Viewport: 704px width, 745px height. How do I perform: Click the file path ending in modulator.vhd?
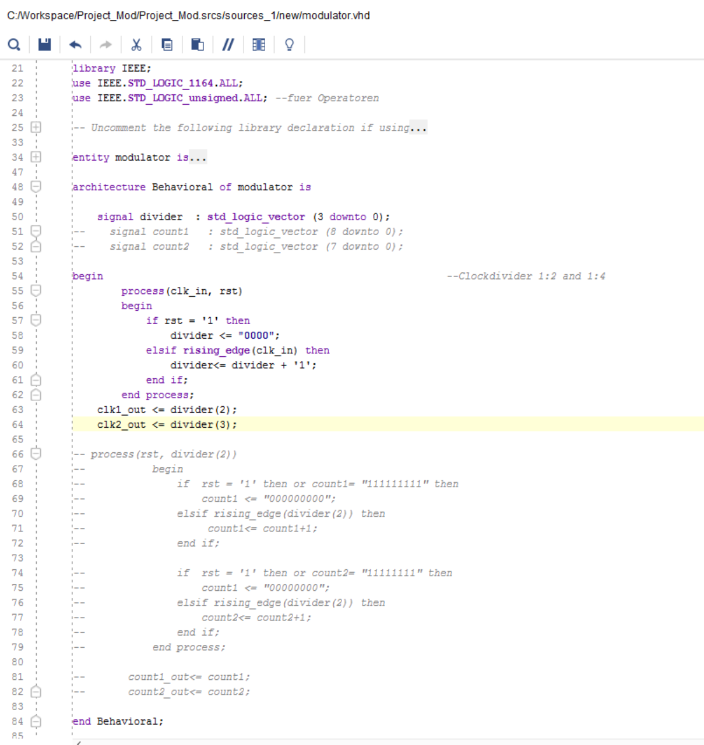point(188,16)
